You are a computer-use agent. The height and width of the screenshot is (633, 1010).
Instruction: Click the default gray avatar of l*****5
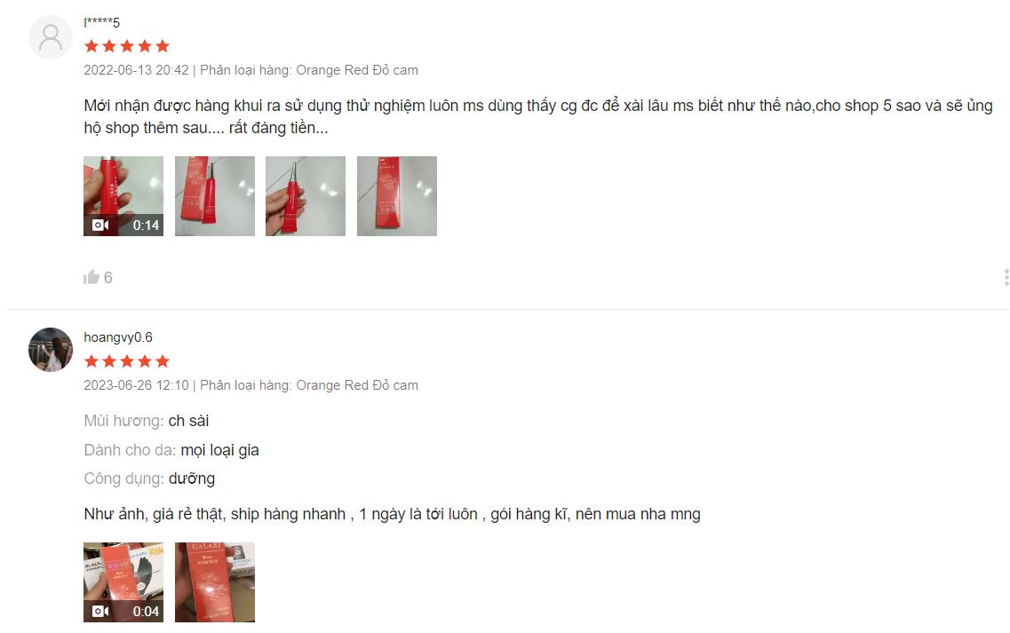coord(51,37)
